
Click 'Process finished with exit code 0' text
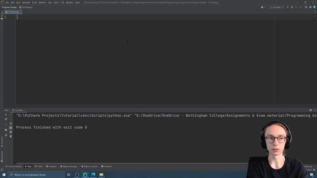(x=52, y=128)
